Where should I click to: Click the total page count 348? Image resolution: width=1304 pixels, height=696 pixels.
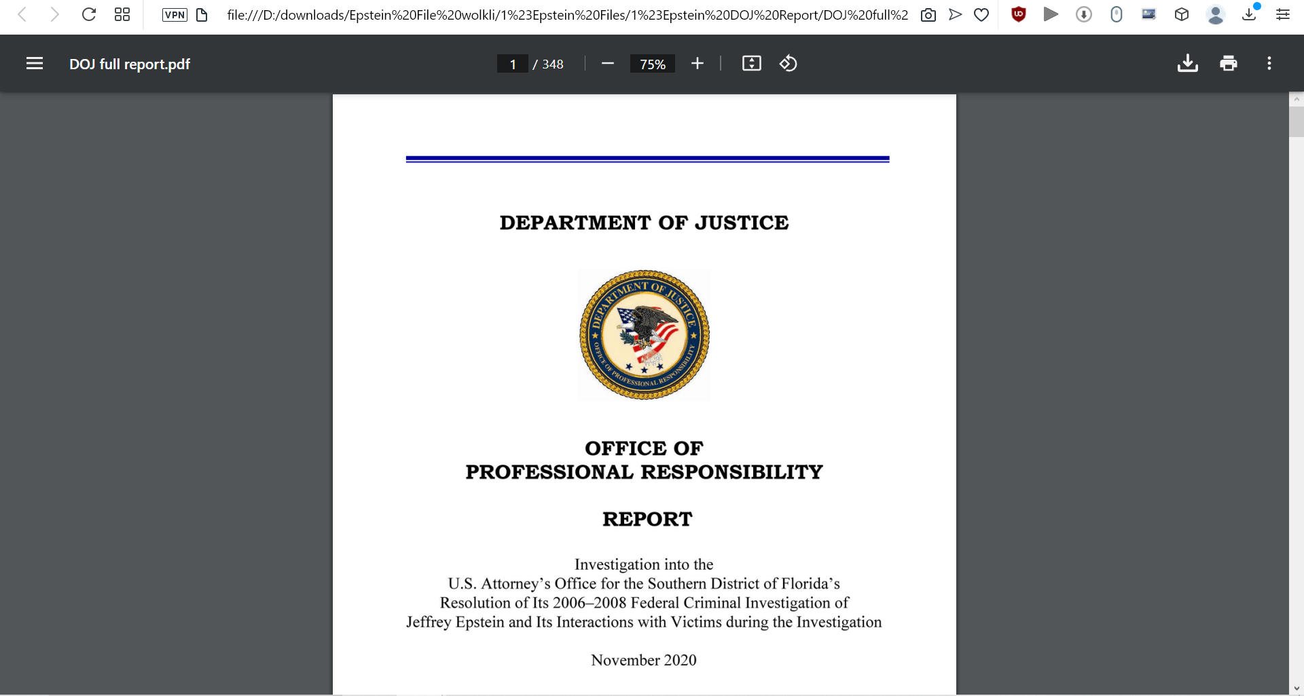(553, 64)
